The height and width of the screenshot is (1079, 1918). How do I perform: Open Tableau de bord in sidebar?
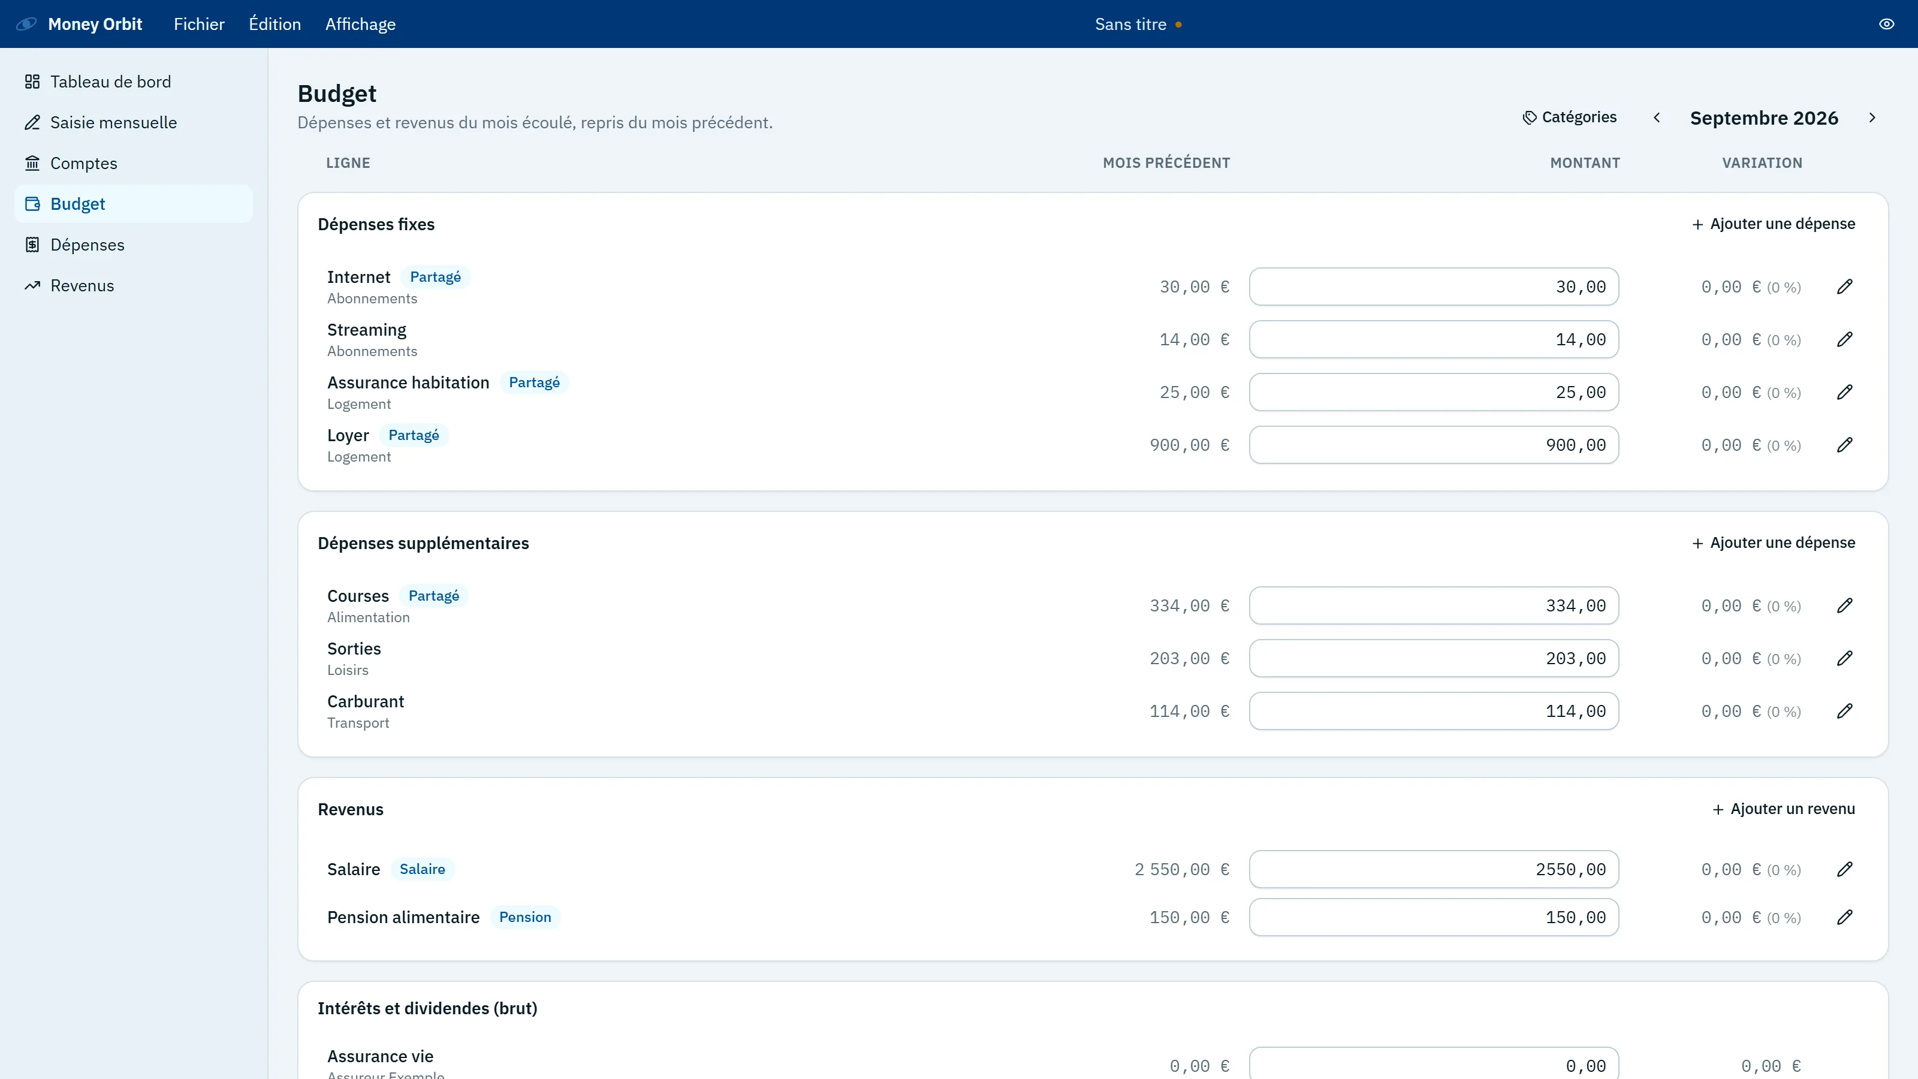coord(134,82)
